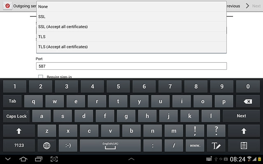Choose SSL (Accept all certificates) option
Screen dimensions: 263x164
[x=131, y=27]
